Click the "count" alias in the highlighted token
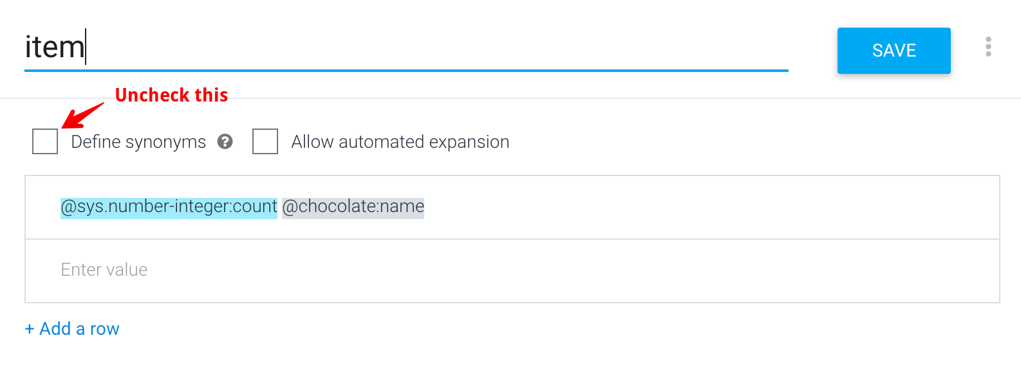This screenshot has height=392, width=1021. click(255, 207)
